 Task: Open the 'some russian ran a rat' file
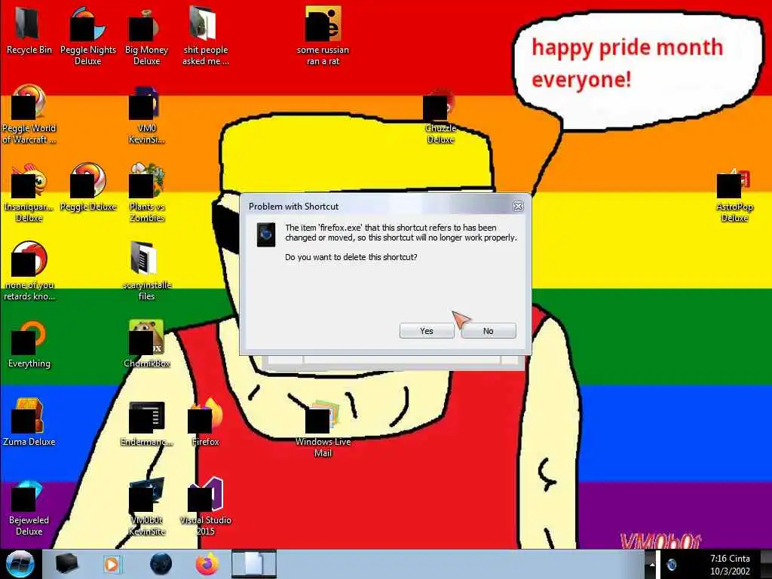point(323,37)
